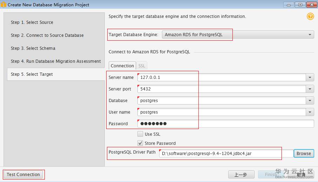The width and height of the screenshot is (318, 182).
Task: Expand the User name dropdown arrow
Action: point(310,112)
